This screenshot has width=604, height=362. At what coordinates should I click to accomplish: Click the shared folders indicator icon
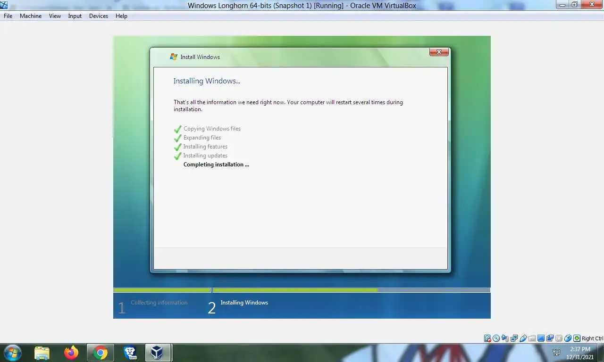click(532, 338)
